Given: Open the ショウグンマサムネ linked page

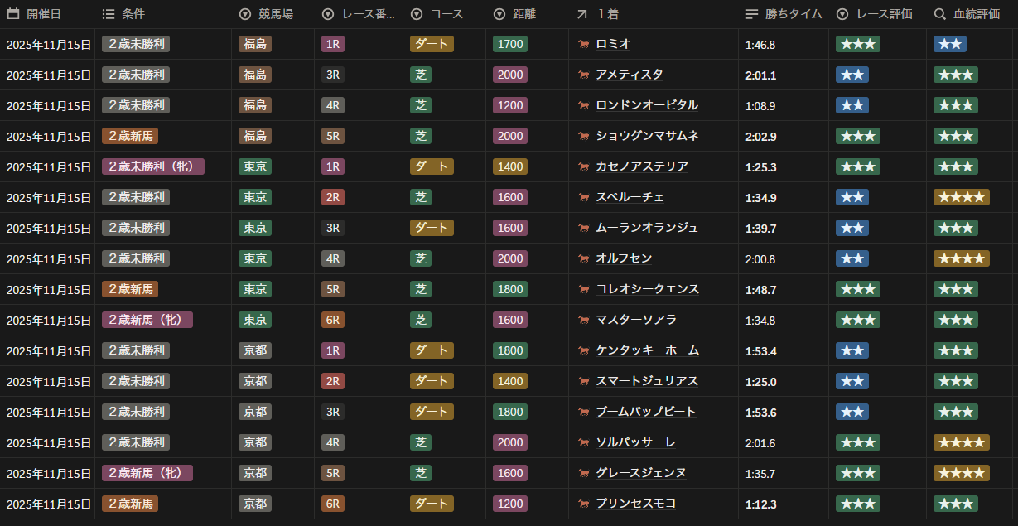Looking at the screenshot, I should point(647,136).
